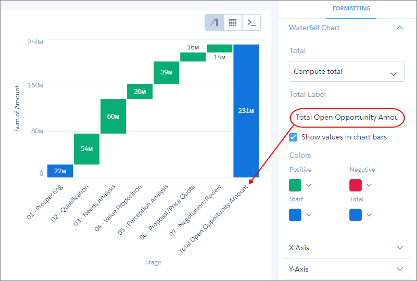Open the Compute total dropdown

coord(347,71)
